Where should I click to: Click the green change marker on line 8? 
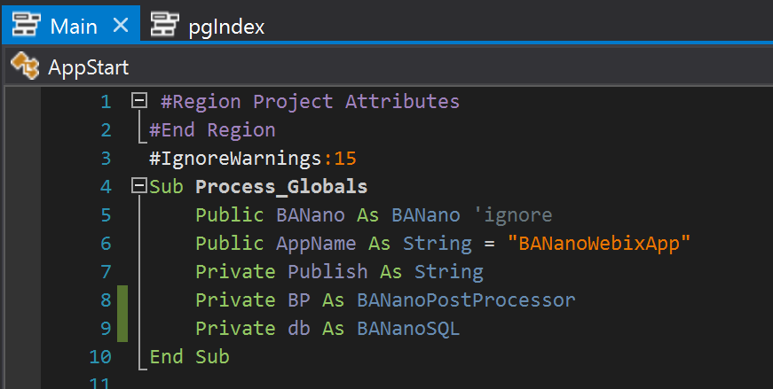pyautogui.click(x=122, y=300)
